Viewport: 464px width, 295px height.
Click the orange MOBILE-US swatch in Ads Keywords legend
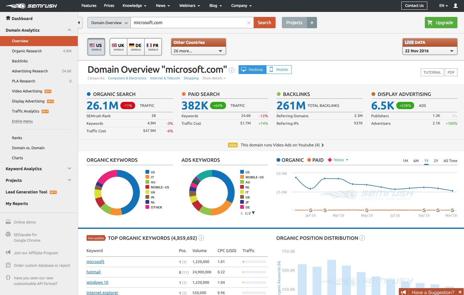click(242, 177)
